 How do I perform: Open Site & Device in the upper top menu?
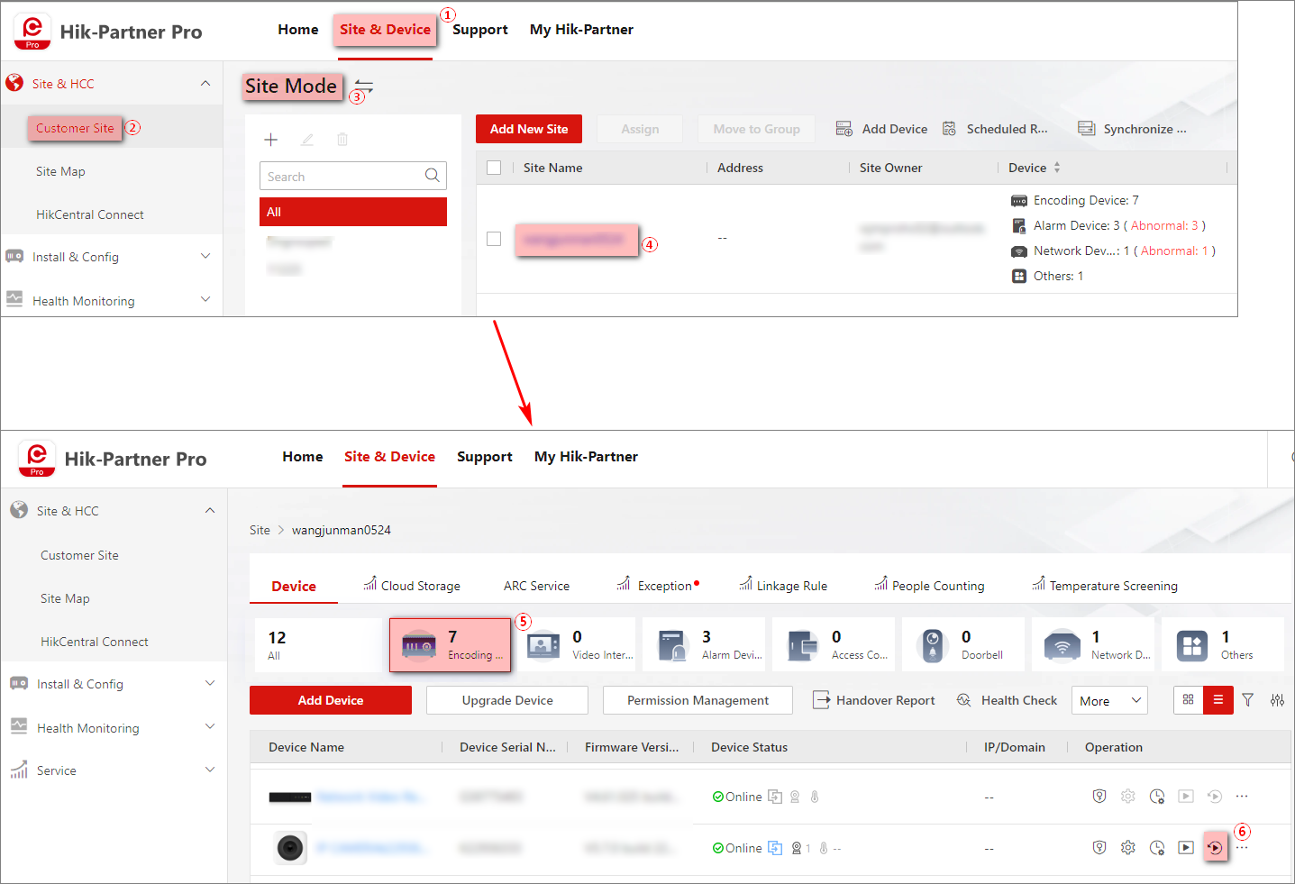(385, 30)
